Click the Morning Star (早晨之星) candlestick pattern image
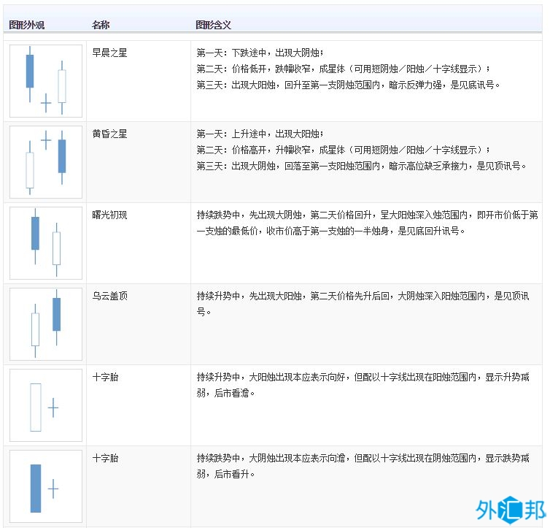The height and width of the screenshot is (528, 550). click(45, 81)
